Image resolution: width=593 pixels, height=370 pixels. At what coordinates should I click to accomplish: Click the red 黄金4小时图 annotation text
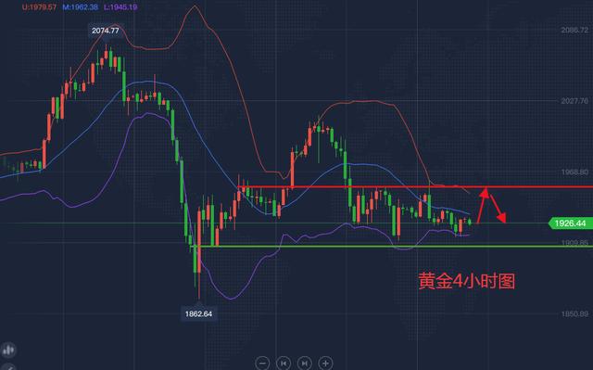pos(467,281)
